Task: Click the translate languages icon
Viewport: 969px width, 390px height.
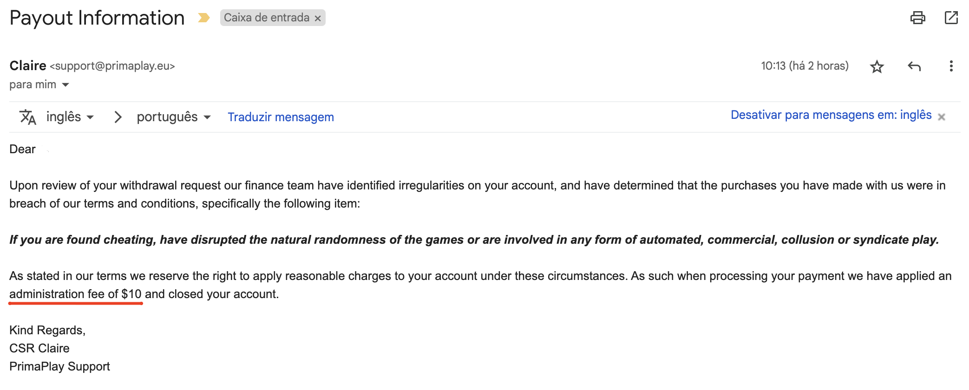Action: [27, 117]
